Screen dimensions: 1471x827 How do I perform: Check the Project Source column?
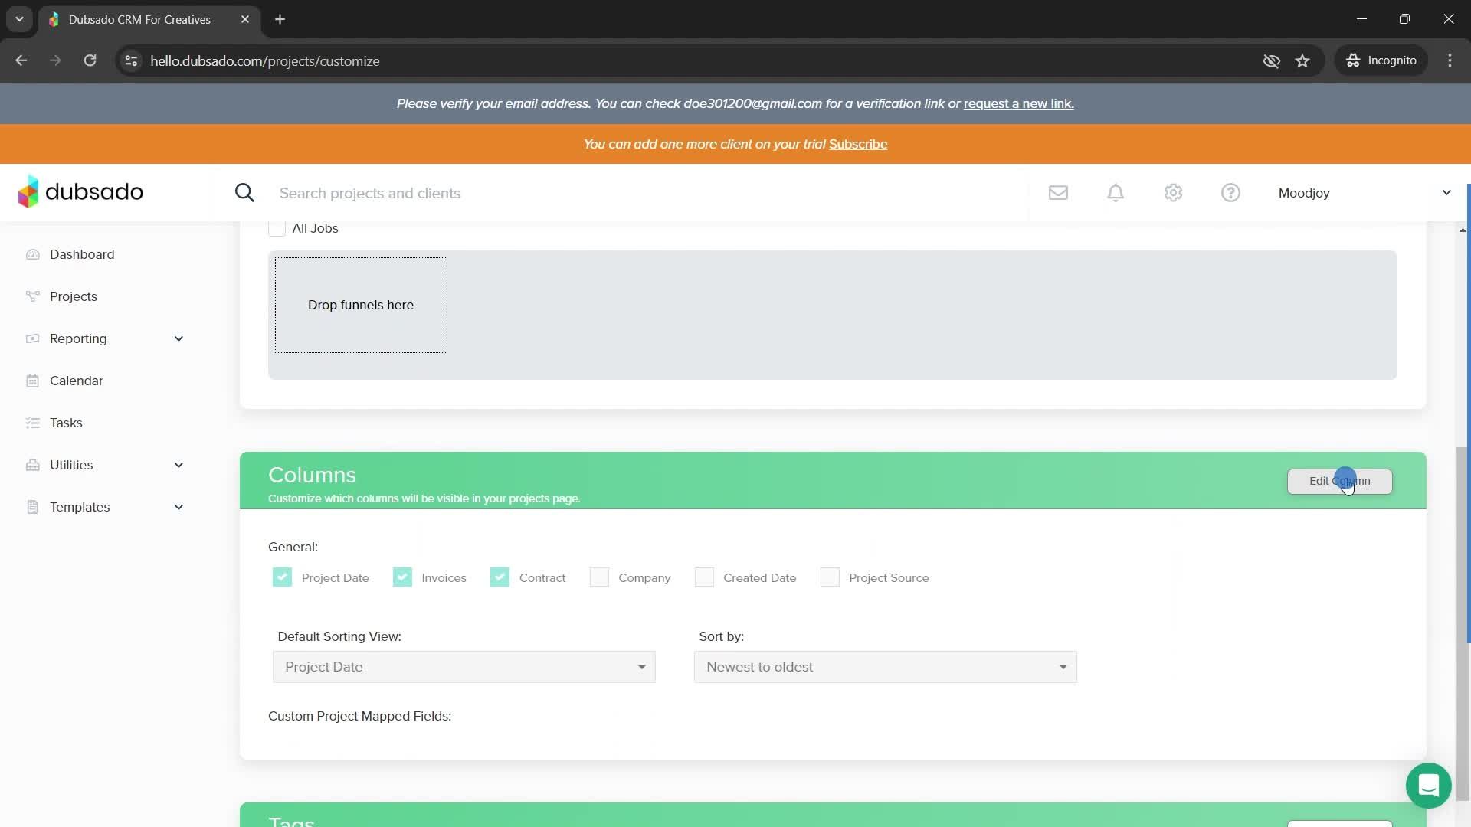point(830,577)
